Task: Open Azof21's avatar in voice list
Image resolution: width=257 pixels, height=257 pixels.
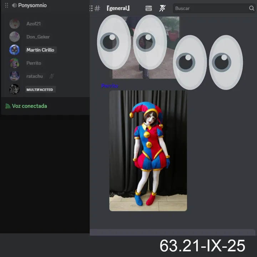Action: [x=14, y=24]
